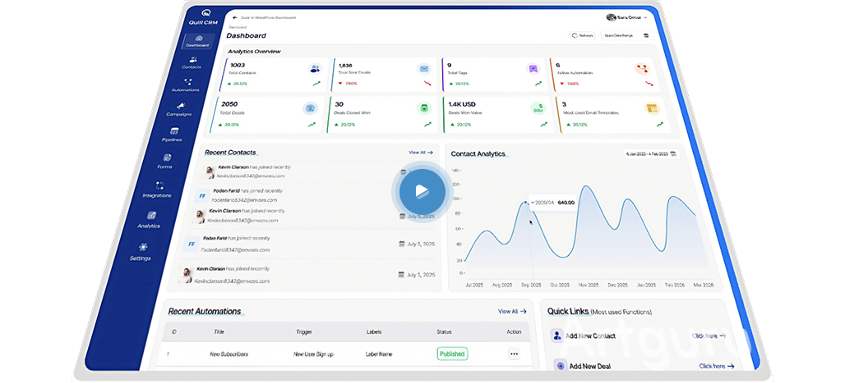Open Contacts from the sidebar
The height and width of the screenshot is (383, 845).
tap(192, 62)
